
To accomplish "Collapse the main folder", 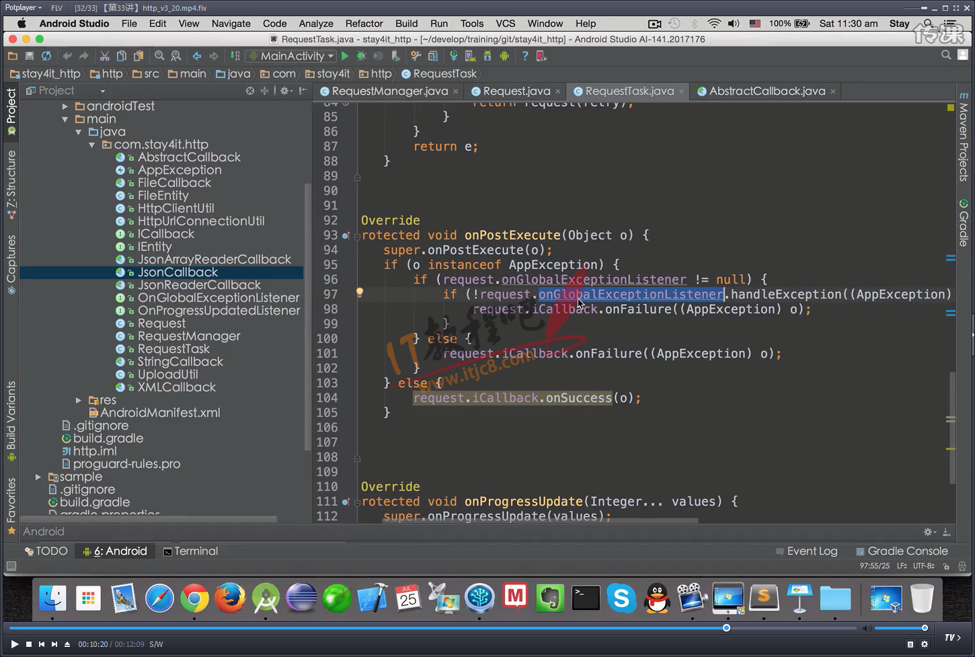I will point(65,119).
